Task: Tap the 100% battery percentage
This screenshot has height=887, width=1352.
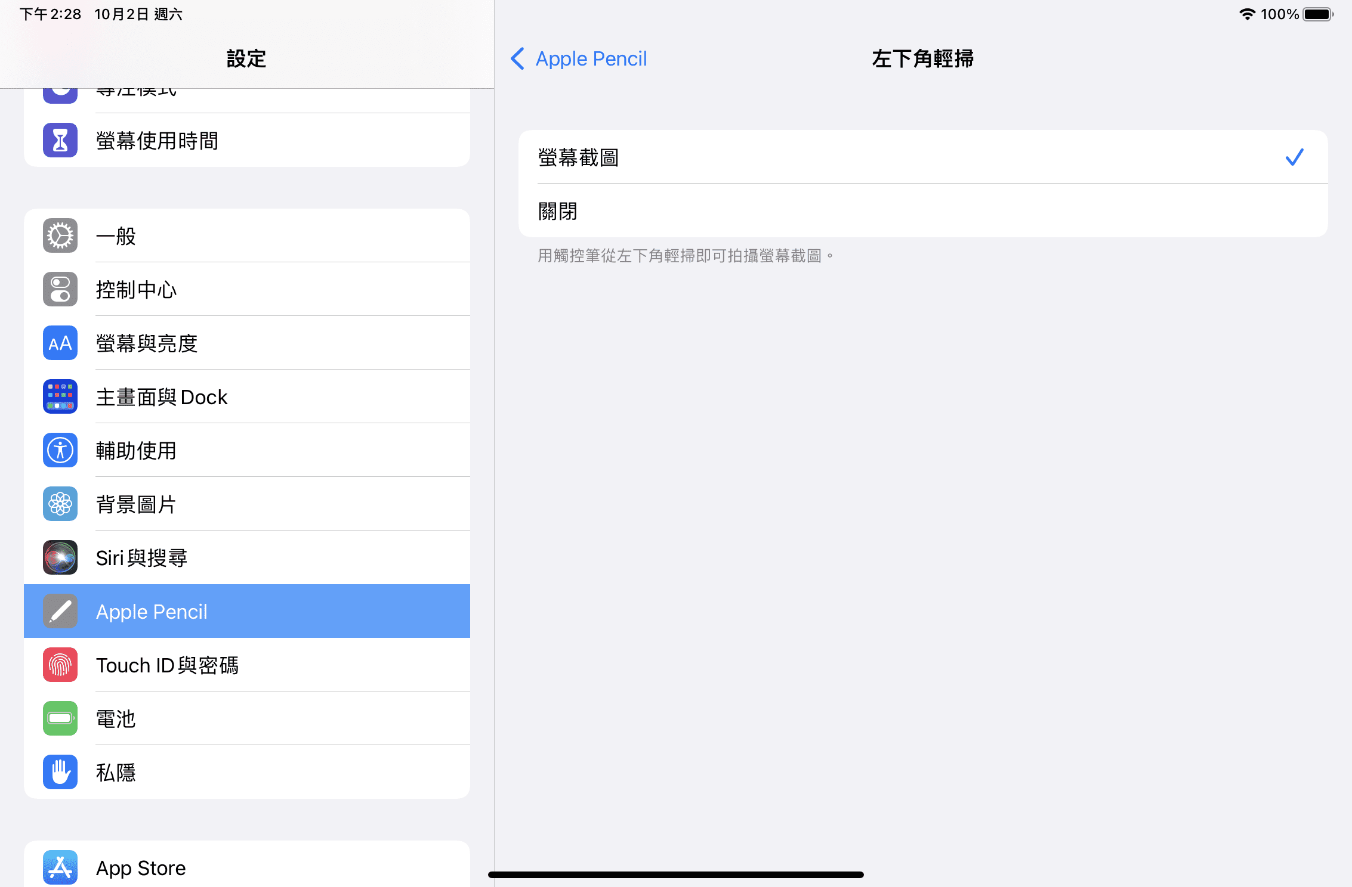Action: coord(1279,14)
